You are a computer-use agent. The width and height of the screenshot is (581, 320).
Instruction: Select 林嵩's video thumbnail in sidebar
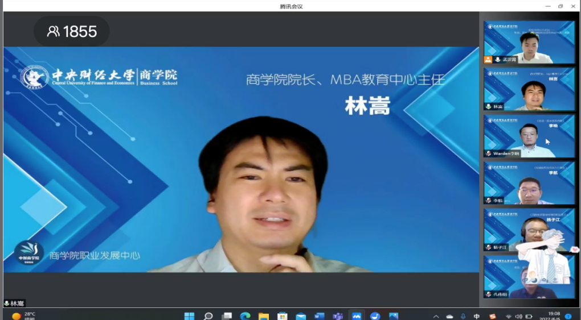click(529, 89)
